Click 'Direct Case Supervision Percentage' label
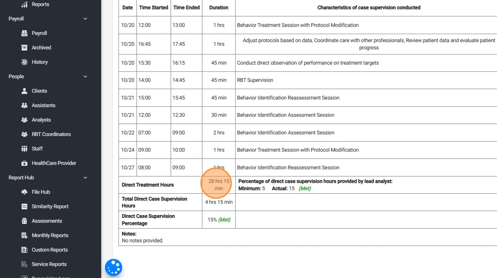 point(148,220)
